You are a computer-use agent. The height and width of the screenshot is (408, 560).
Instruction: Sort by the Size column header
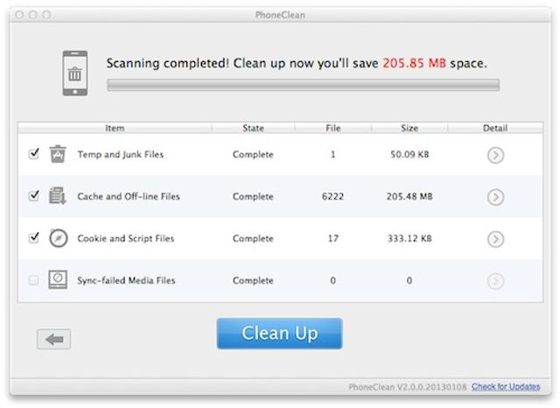(409, 128)
